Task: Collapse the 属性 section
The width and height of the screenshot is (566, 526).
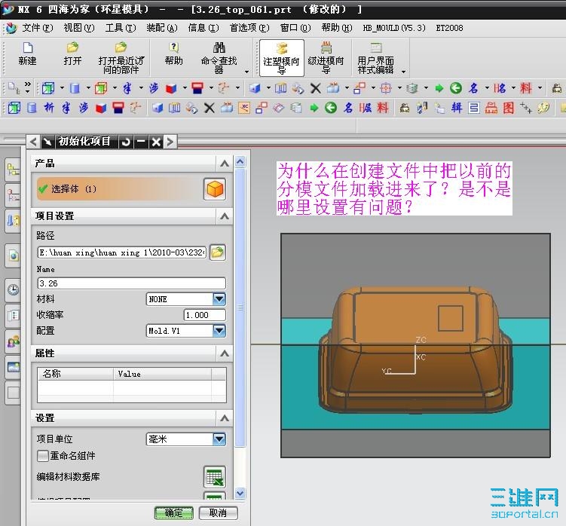Action: click(x=225, y=353)
